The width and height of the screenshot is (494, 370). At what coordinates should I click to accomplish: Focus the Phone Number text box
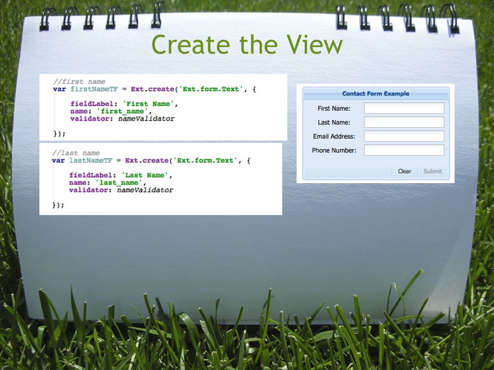tap(404, 150)
